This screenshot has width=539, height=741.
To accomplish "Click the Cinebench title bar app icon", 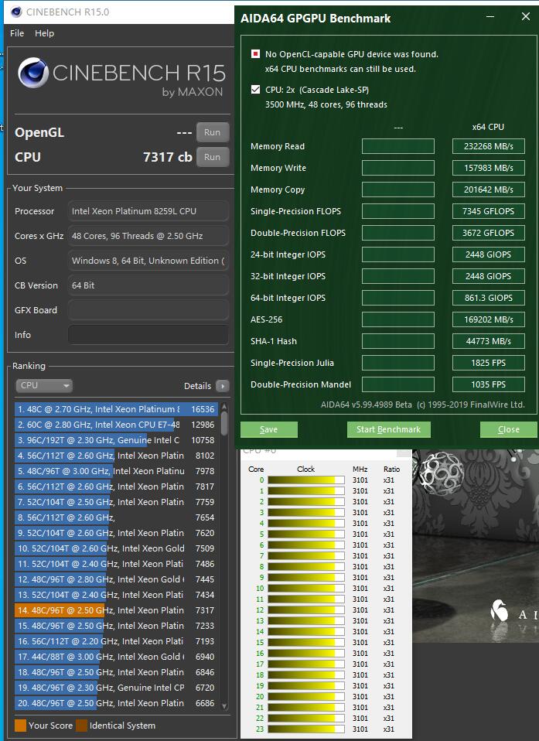I will coord(16,12).
